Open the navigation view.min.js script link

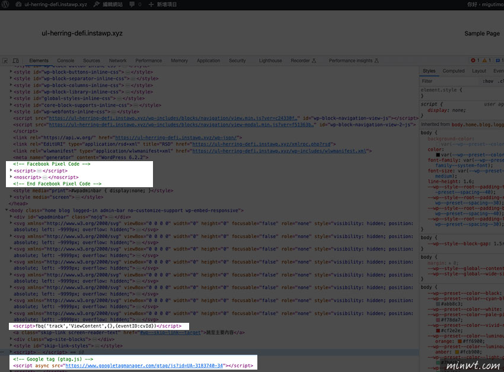[174, 118]
